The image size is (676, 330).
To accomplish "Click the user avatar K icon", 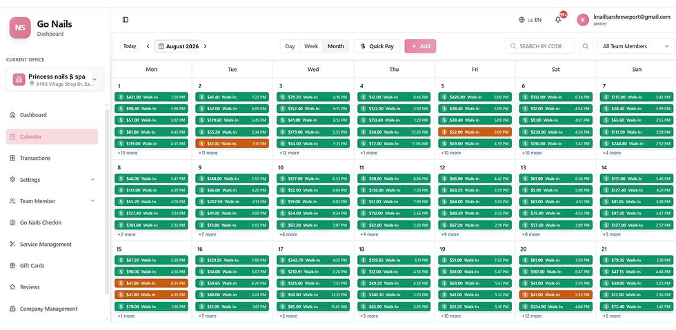I will [583, 20].
